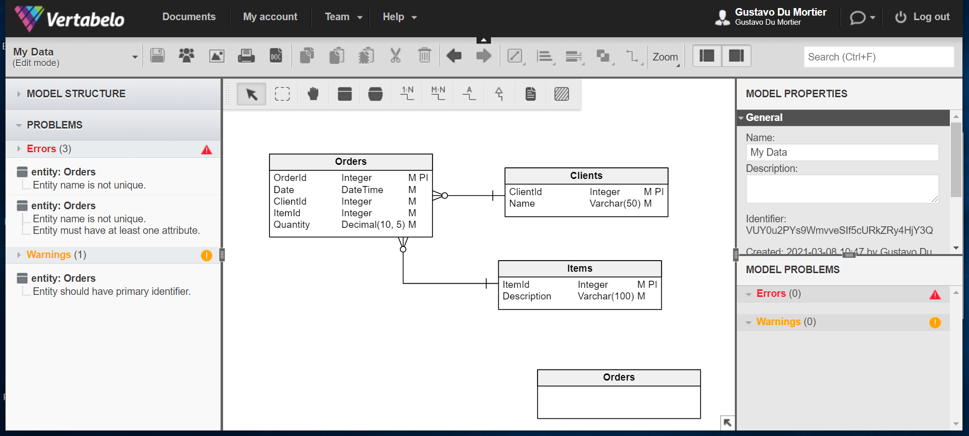This screenshot has height=436, width=969.
Task: Click the Redo forward arrow
Action: [483, 55]
